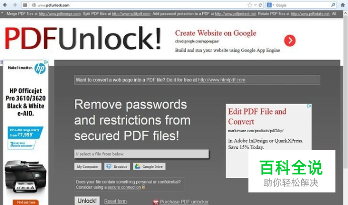Click the Unlock! button
The image size is (348, 205).
tap(87, 201)
